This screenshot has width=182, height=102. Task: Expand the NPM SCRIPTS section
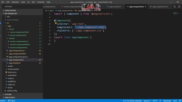[22, 97]
